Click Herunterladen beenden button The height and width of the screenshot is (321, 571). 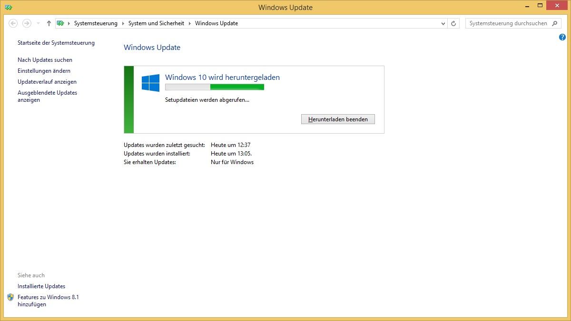click(x=338, y=119)
